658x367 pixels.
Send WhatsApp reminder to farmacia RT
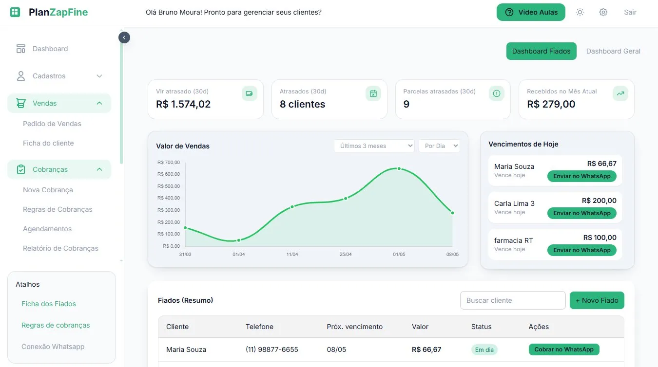[x=582, y=250]
